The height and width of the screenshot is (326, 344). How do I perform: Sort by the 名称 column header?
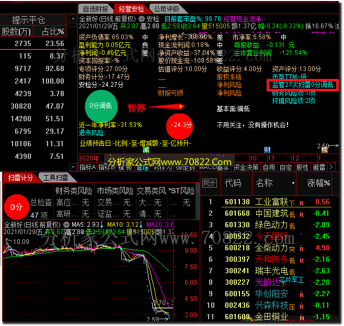click(265, 183)
